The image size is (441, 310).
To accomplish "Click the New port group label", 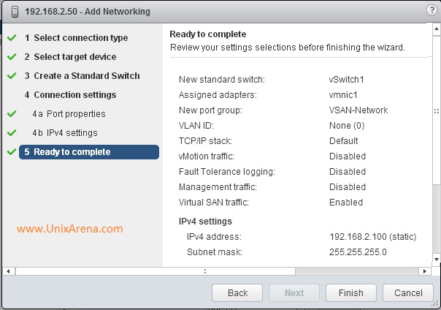I will click(x=210, y=110).
